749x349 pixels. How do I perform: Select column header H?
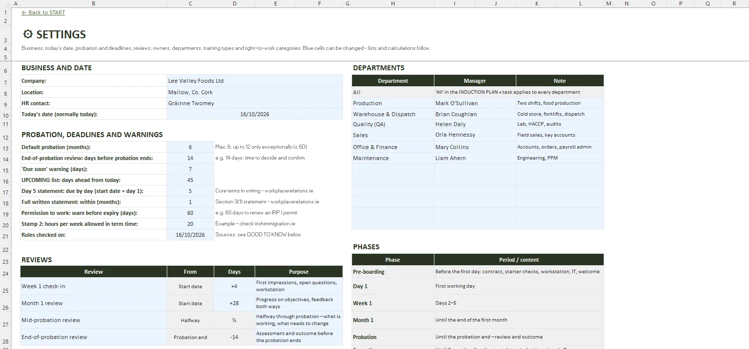click(x=393, y=3)
